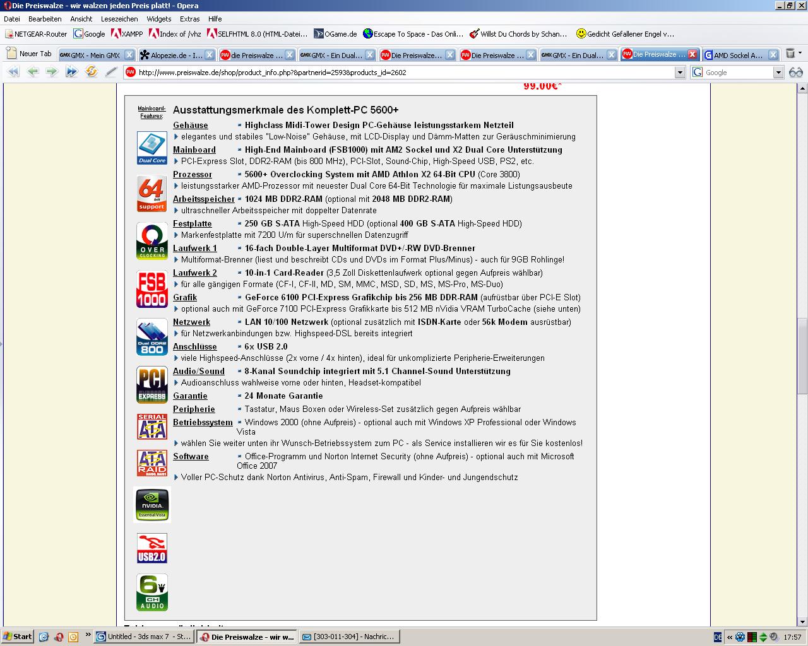Click the USB 2.0 feature badge
This screenshot has height=646, width=808.
(152, 548)
